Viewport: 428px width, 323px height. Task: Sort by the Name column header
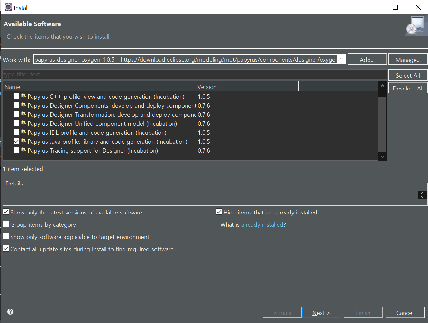point(99,87)
